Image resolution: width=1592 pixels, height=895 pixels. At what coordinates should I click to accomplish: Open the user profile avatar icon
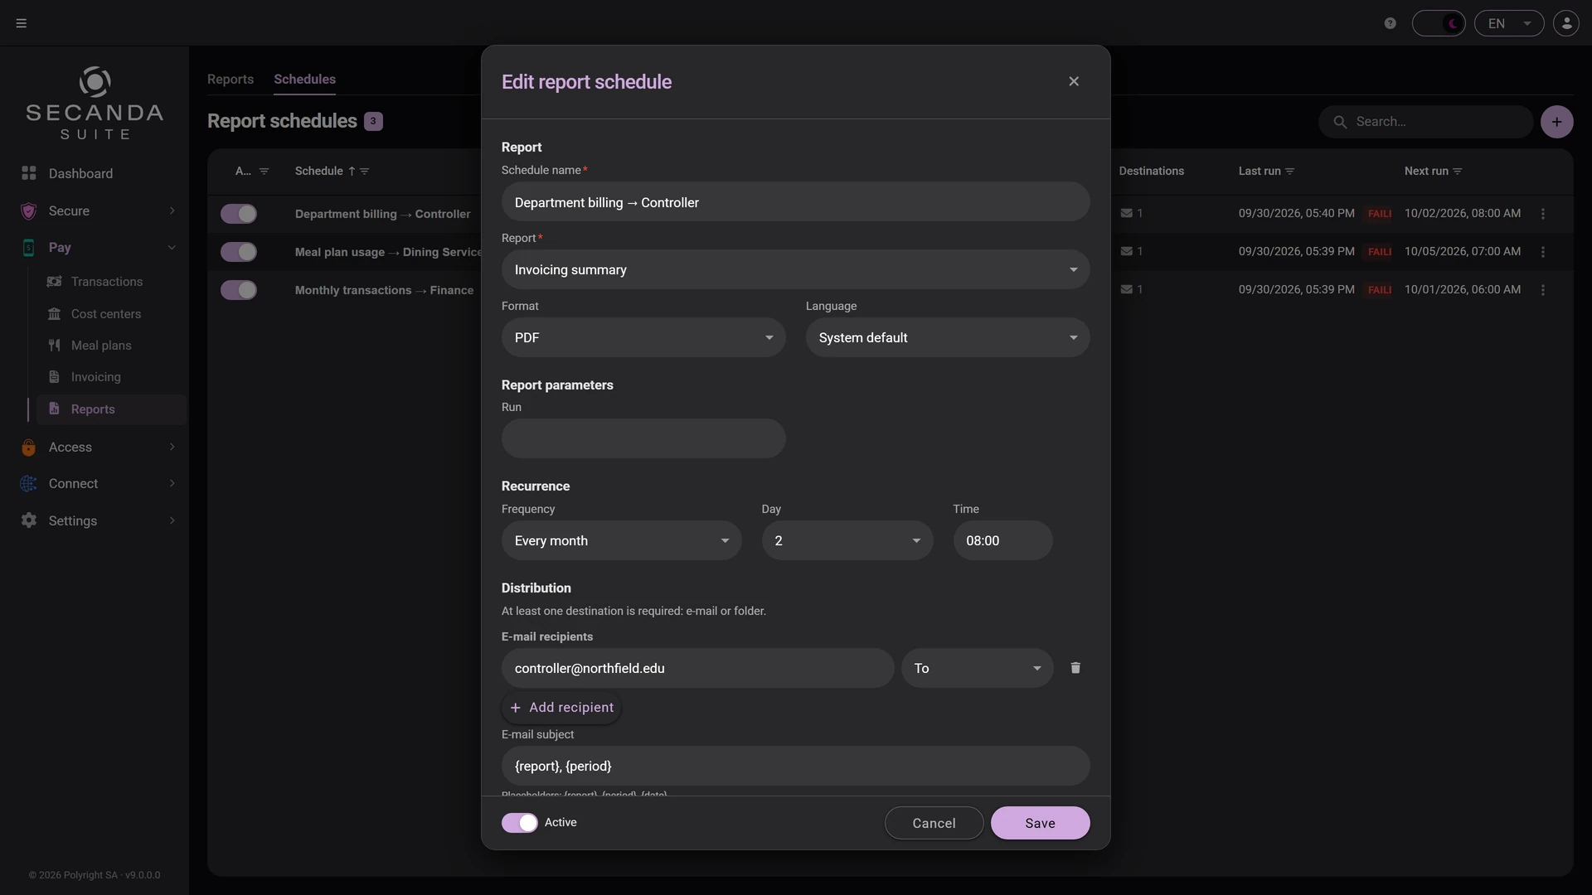[1566, 23]
